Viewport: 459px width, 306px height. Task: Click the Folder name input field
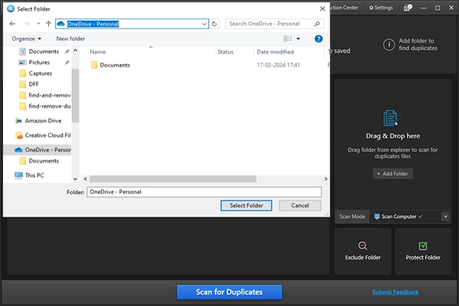click(204, 192)
